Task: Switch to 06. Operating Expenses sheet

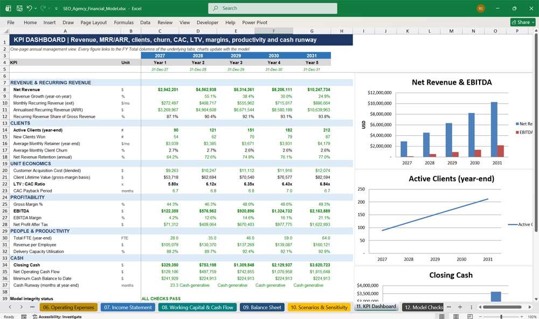Action: click(68, 307)
